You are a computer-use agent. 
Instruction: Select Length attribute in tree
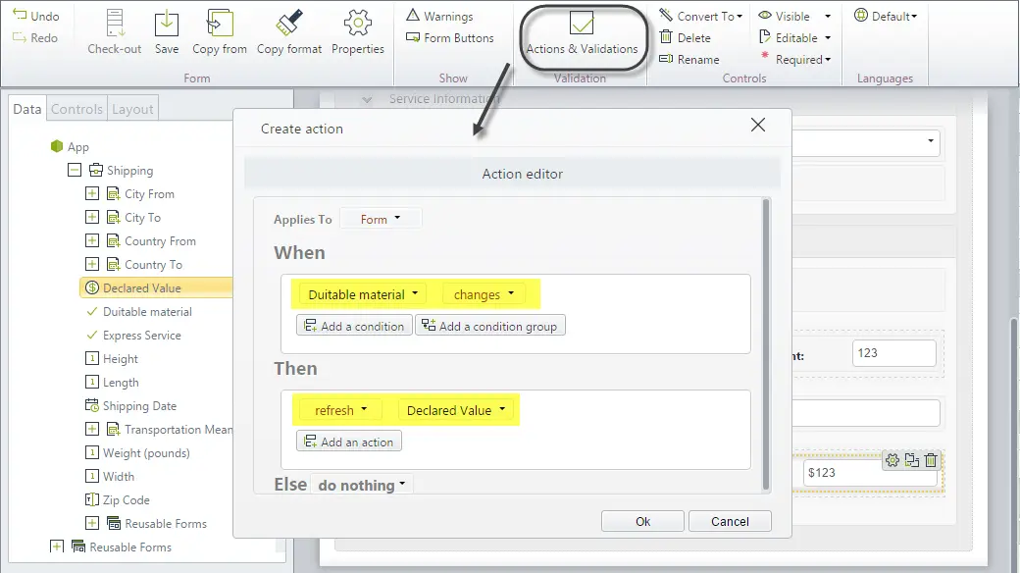click(112, 383)
